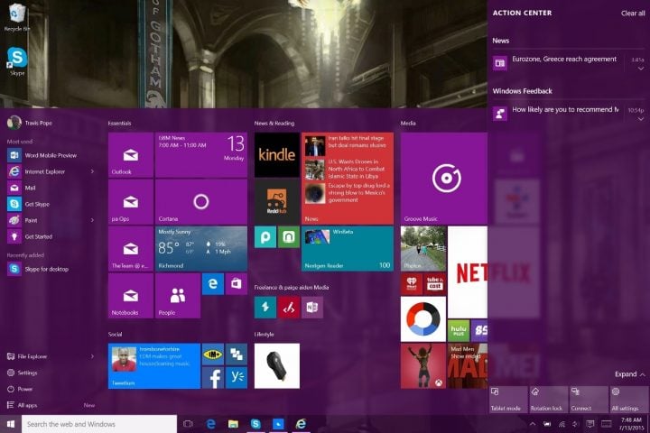This screenshot has height=433, width=650.
Task: Open the Kindle tile
Action: [x=277, y=155]
